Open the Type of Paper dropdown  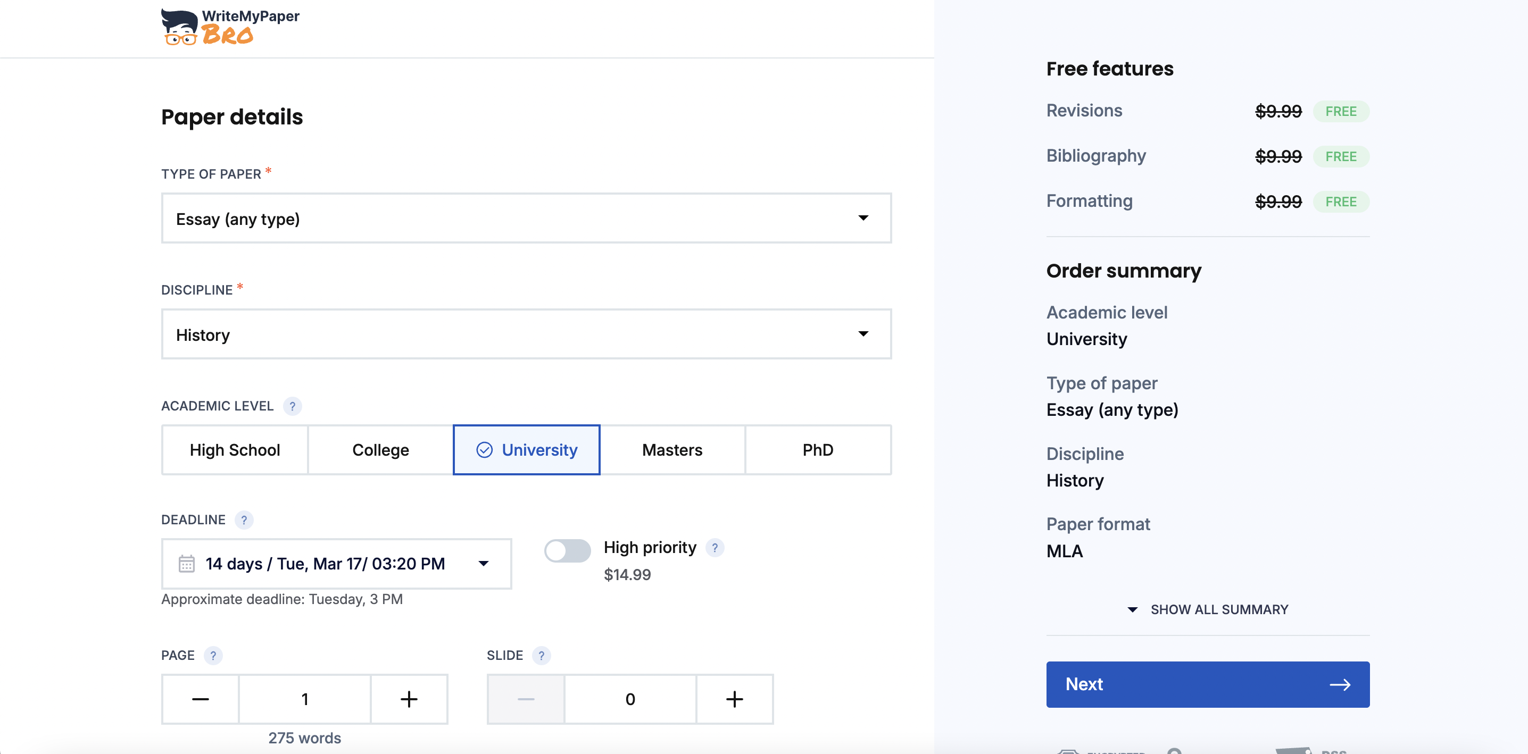(526, 218)
